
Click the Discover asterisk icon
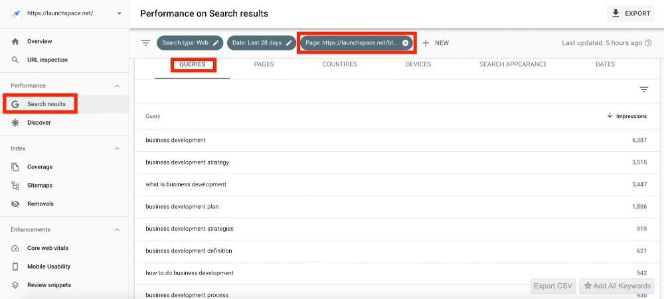coord(15,123)
